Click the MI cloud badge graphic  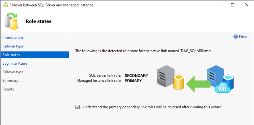coord(223,88)
